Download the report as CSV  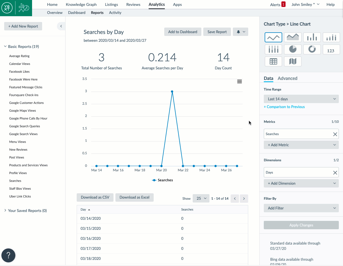[95, 197]
